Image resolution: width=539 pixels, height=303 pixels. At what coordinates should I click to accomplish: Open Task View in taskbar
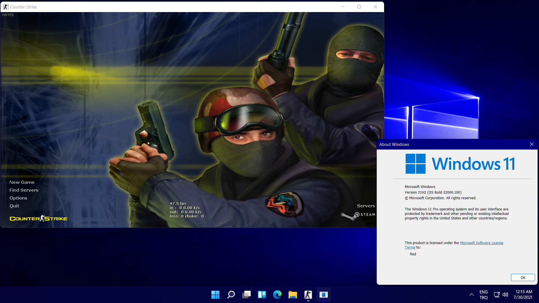246,295
